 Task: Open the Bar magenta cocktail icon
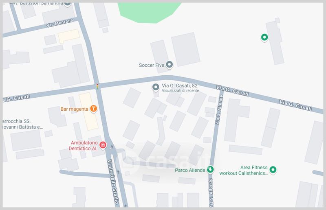click(x=94, y=109)
